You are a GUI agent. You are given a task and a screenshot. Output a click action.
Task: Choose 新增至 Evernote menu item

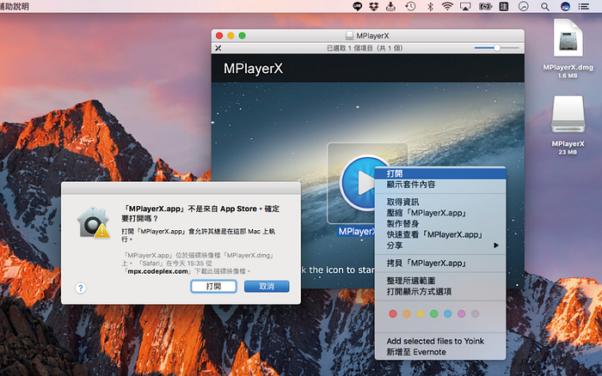click(440, 352)
